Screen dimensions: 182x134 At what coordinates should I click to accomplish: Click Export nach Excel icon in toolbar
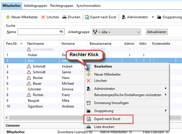click(x=87, y=17)
